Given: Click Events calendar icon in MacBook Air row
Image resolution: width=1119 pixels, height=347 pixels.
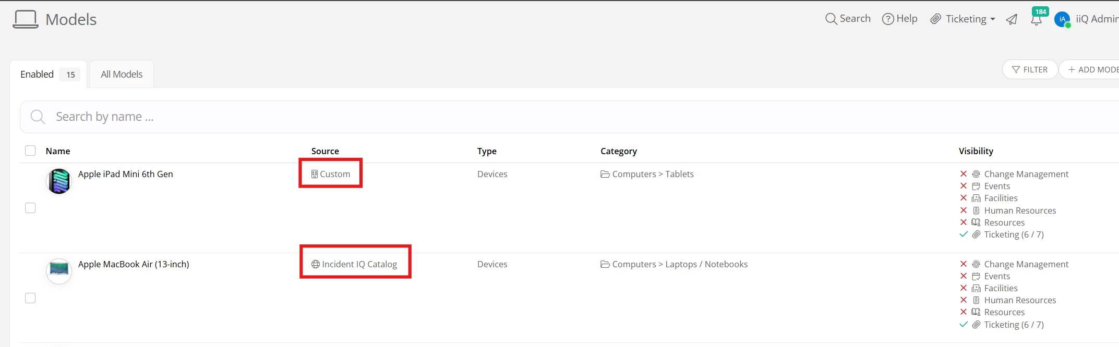Looking at the screenshot, I should click(x=976, y=276).
